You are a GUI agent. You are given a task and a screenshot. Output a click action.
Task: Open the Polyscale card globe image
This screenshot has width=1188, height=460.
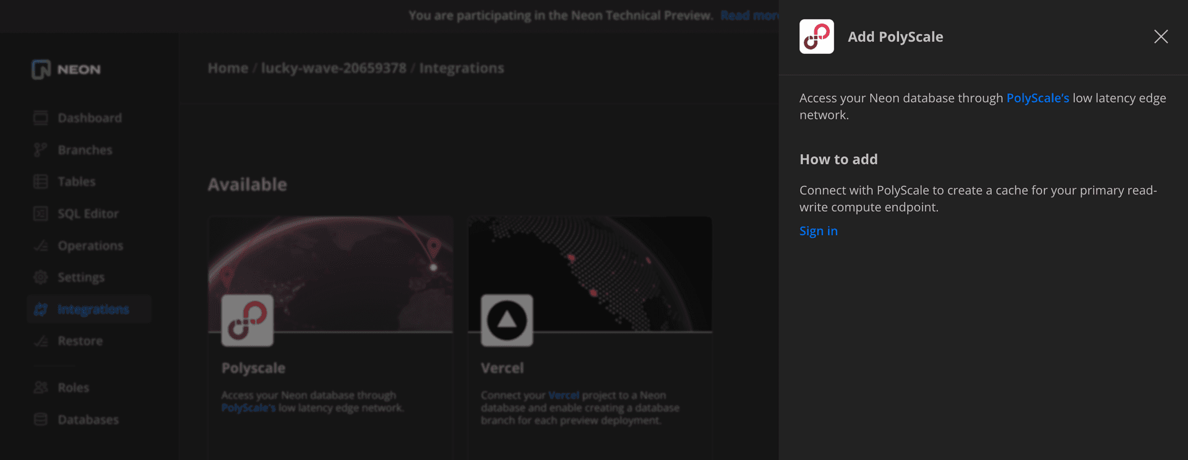pos(330,274)
